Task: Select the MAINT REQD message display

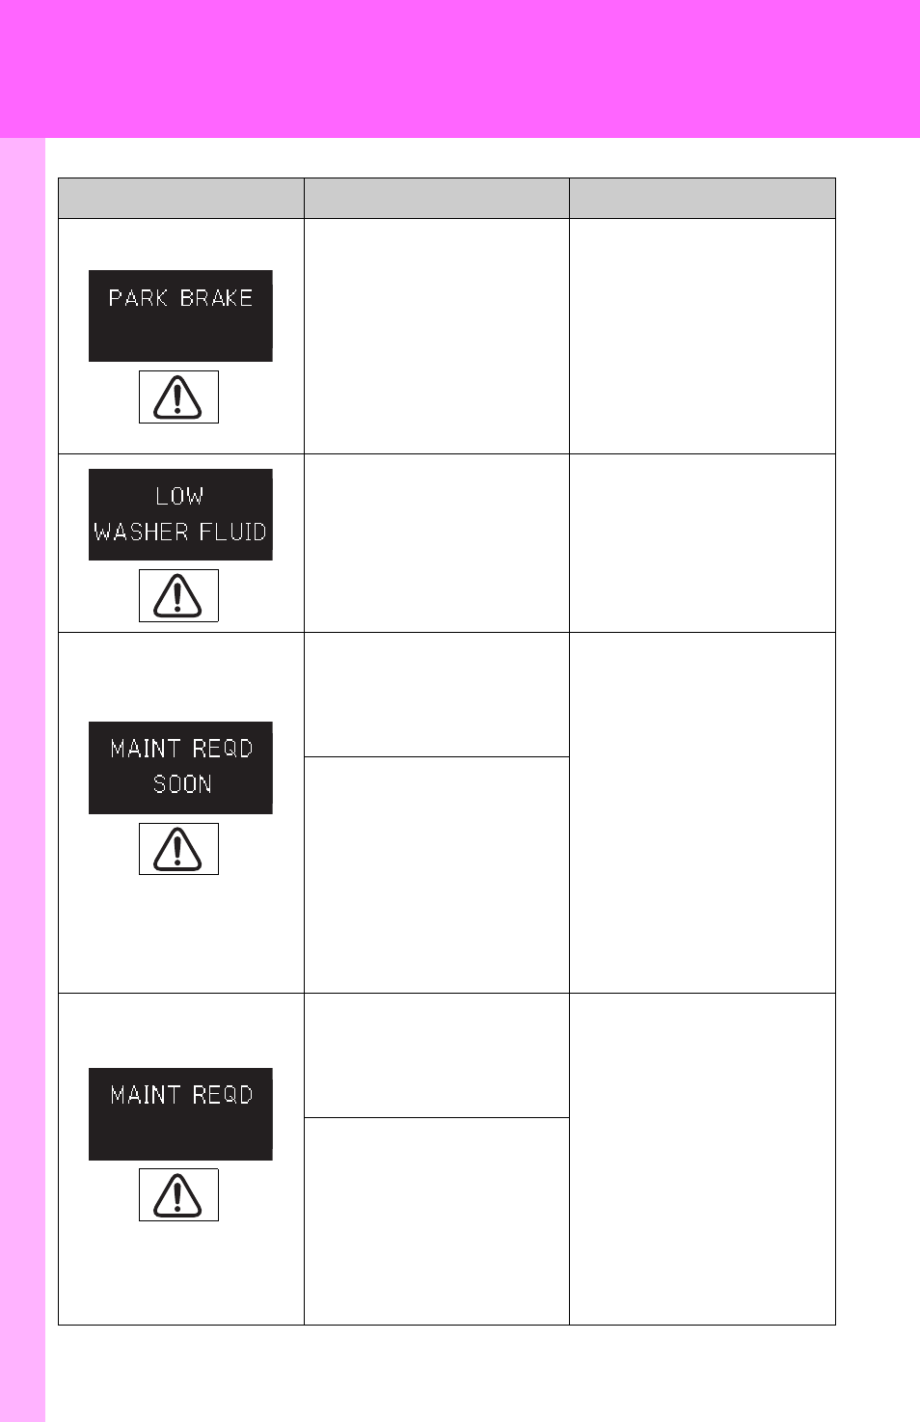Action: point(180,1114)
